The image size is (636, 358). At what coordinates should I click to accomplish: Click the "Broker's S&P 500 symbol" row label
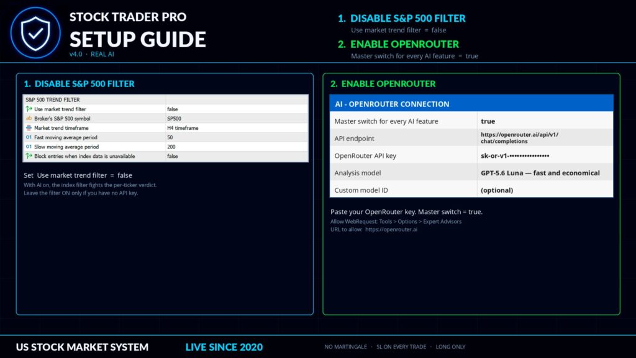(62, 119)
